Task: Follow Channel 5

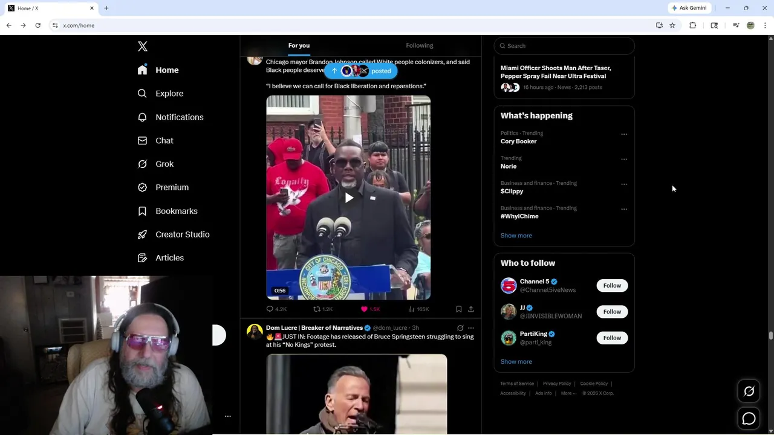Action: 612,285
